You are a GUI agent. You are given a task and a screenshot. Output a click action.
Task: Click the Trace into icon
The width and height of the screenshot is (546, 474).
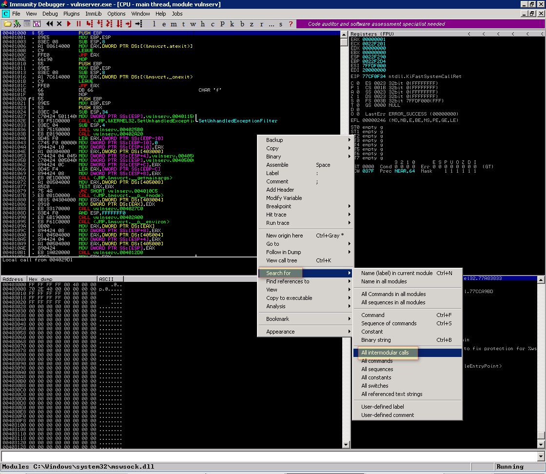[109, 24]
